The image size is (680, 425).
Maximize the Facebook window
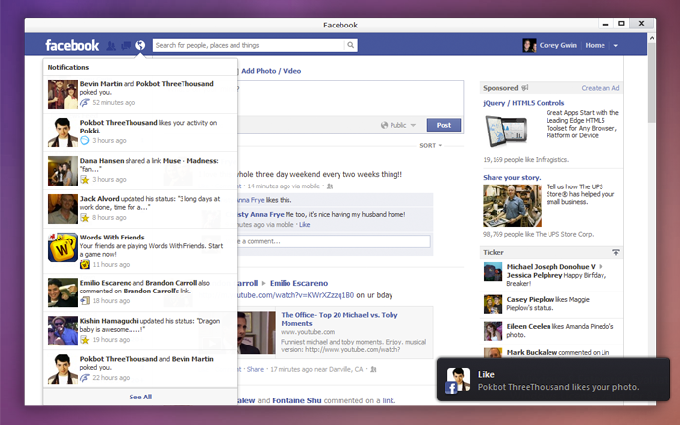621,24
